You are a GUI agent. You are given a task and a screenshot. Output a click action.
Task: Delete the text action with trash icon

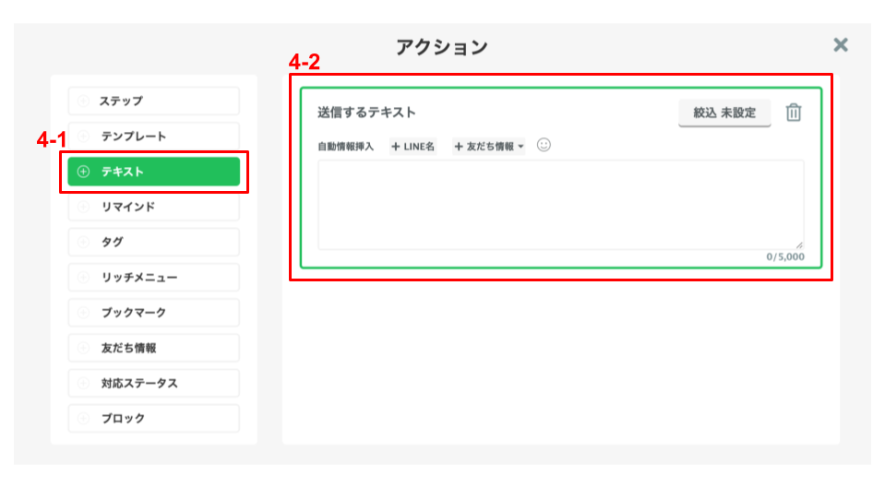pos(793,113)
